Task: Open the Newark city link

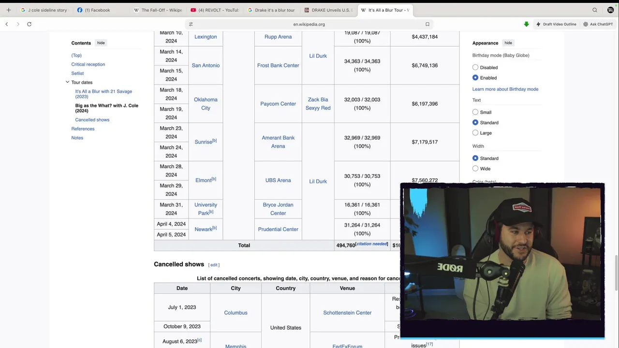Action: (x=203, y=230)
